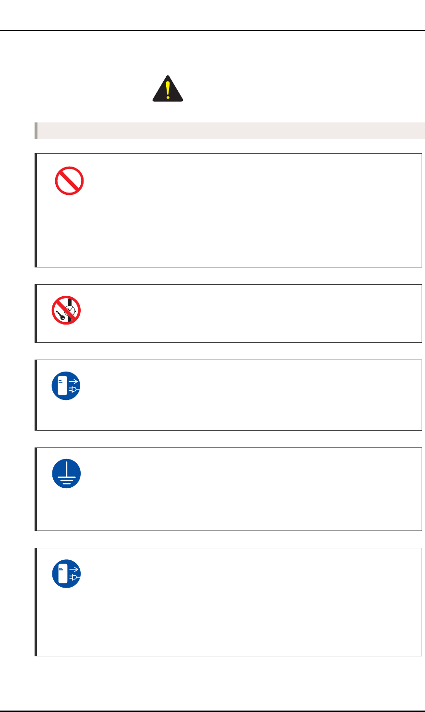Screen dimensions: 425x712
Task: Select the last blue unplug power cord icon
Action: click(x=66, y=574)
